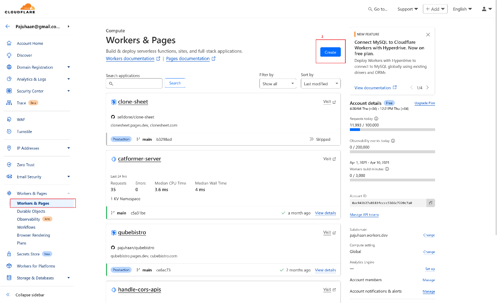Click Domain Registration globe icon
Viewport: 497px width, 303px height.
coord(9,67)
